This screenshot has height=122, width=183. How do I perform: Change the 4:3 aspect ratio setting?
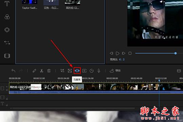tap(122, 60)
